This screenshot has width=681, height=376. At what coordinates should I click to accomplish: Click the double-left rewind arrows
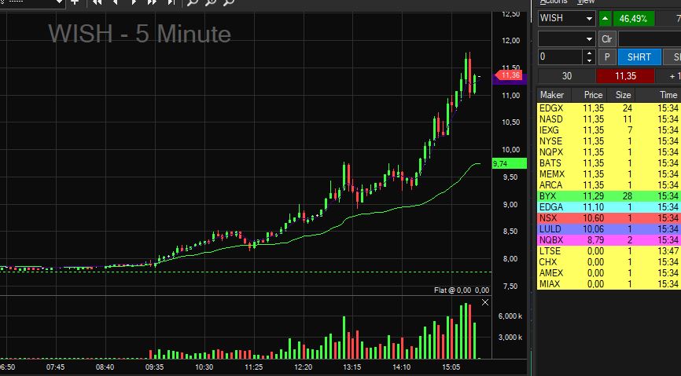pyautogui.click(x=98, y=2)
